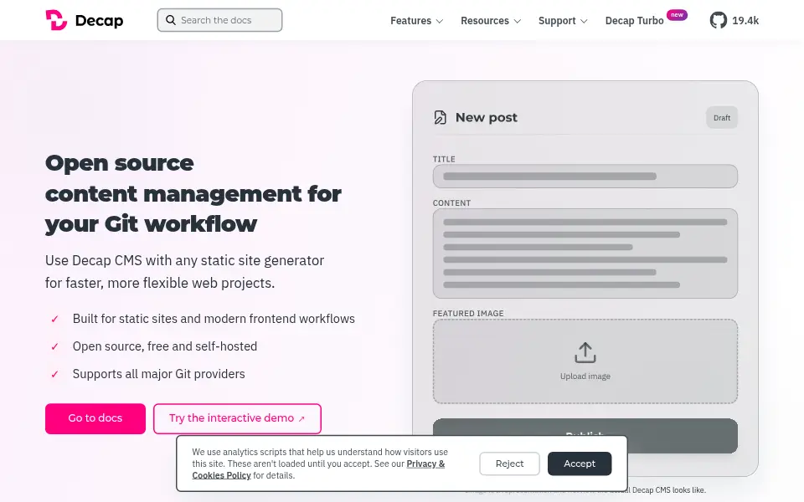The width and height of the screenshot is (804, 502).
Task: Focus the Search the docs field
Action: click(x=219, y=20)
